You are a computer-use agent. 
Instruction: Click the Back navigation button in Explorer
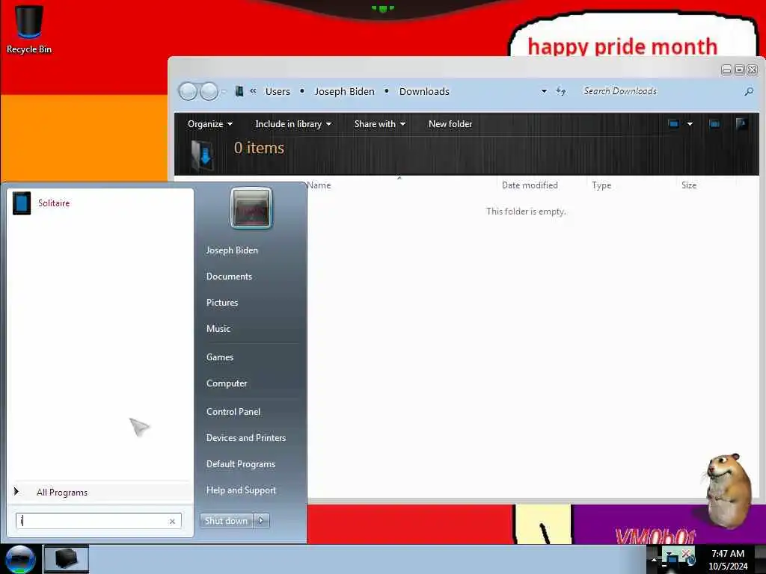tap(188, 91)
